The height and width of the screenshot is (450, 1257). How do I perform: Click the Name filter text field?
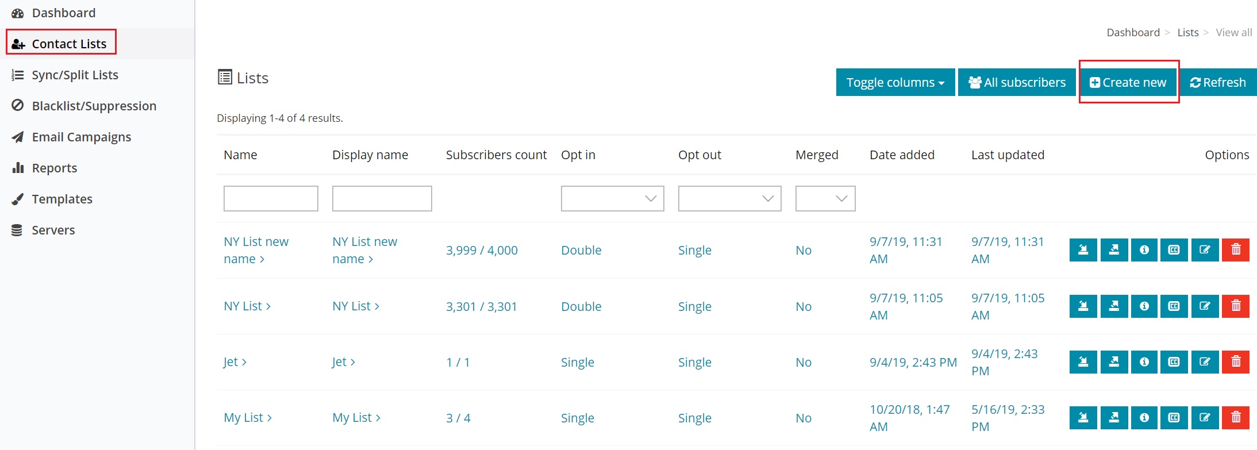[x=271, y=198]
